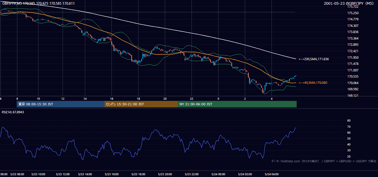Click the RSI 60 level label

point(349,132)
